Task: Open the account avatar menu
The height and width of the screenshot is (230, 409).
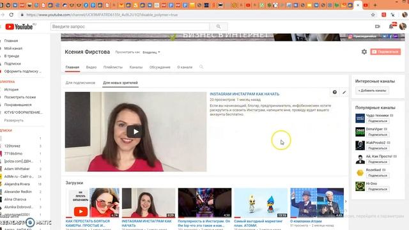Action: [403, 26]
